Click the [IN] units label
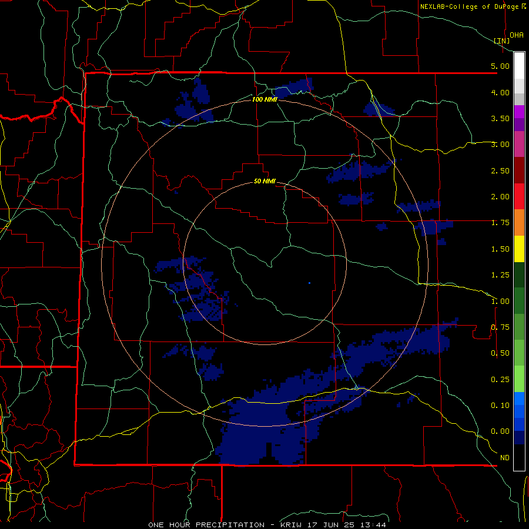Viewport: 529px width, 529px height. click(501, 41)
